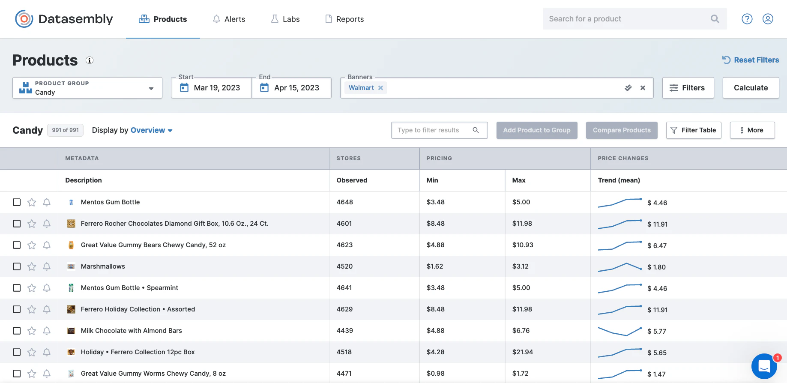Expand the Product Group Candy dropdown

pyautogui.click(x=87, y=88)
